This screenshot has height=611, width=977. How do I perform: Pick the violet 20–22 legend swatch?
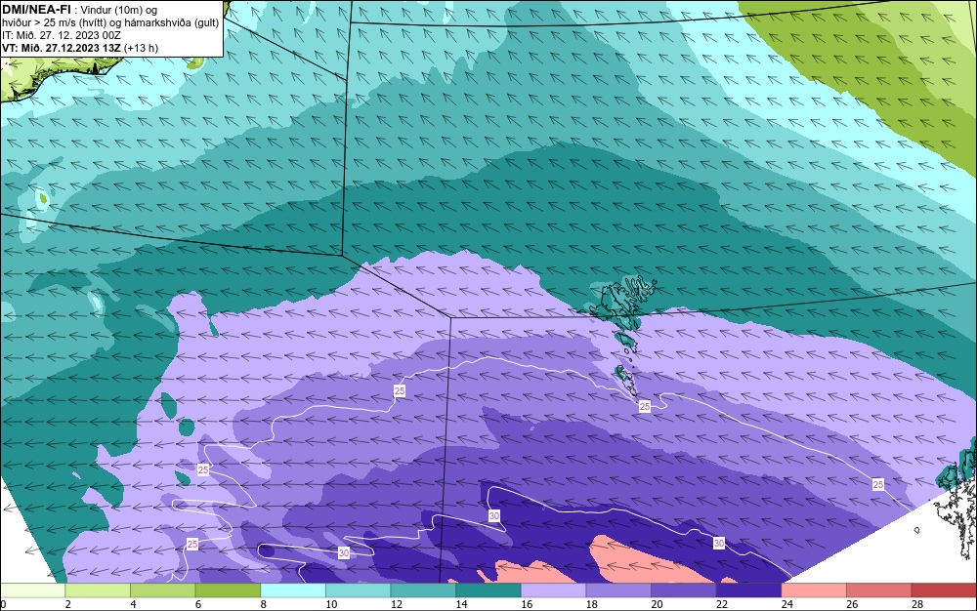pyautogui.click(x=684, y=591)
